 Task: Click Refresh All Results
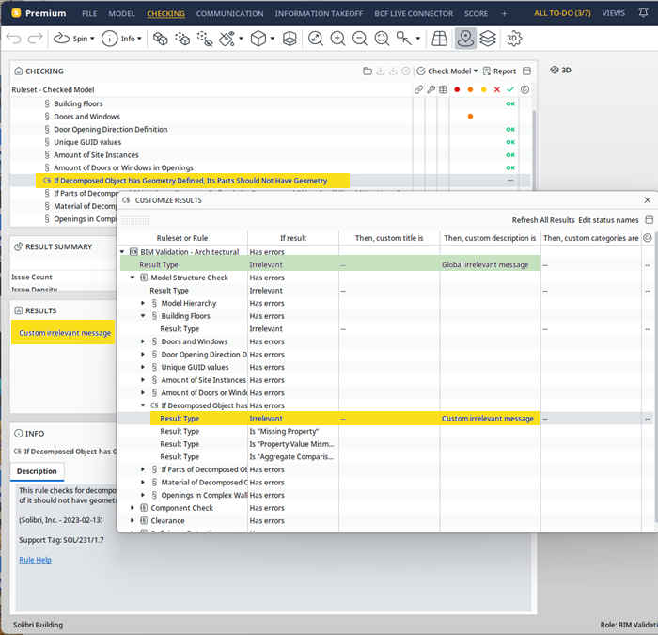543,220
